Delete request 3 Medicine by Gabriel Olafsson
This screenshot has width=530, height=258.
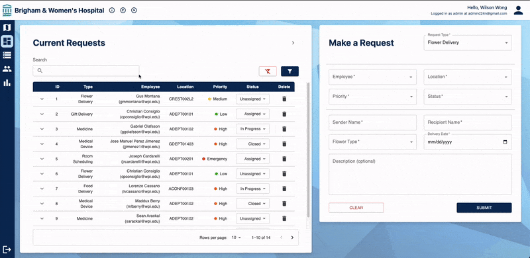click(284, 129)
